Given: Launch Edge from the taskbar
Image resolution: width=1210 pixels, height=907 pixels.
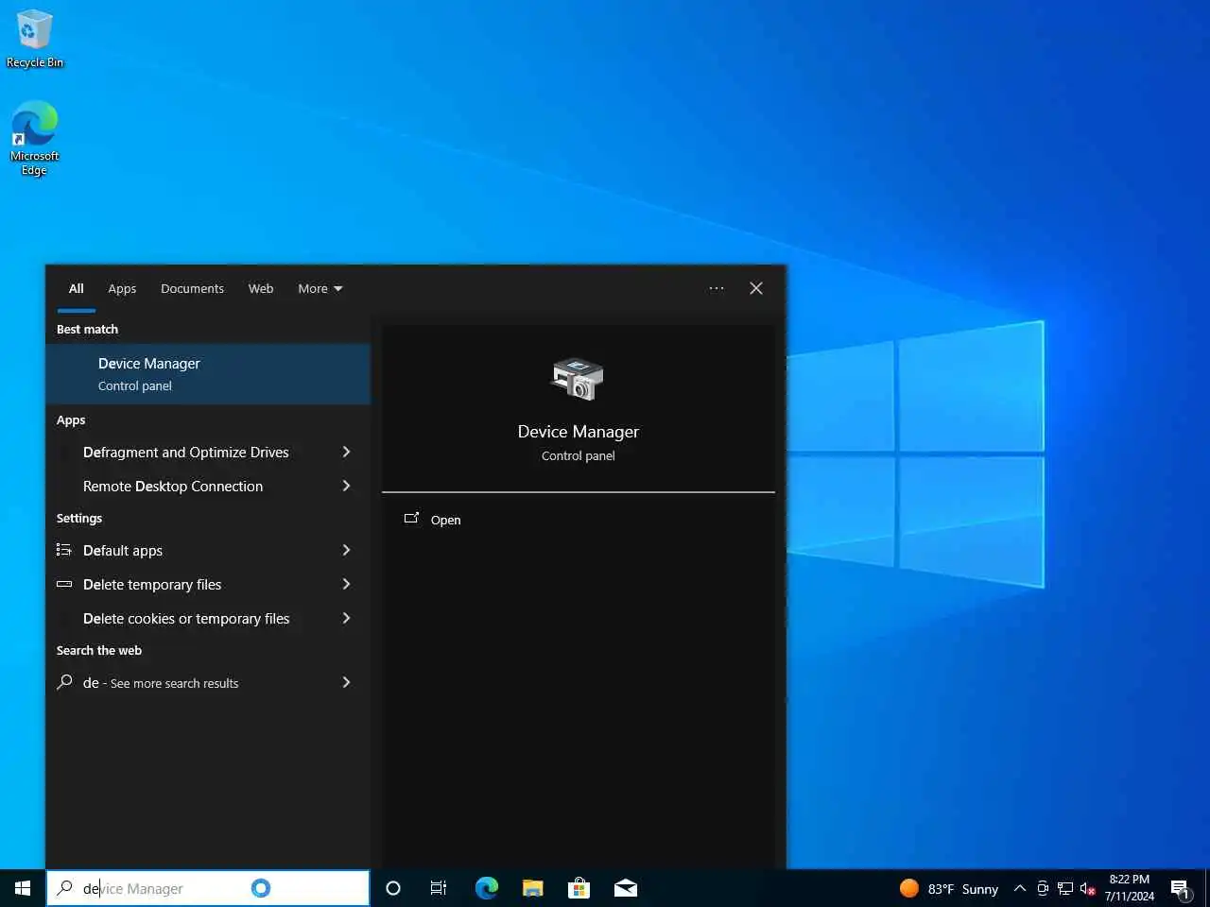Looking at the screenshot, I should point(486,888).
